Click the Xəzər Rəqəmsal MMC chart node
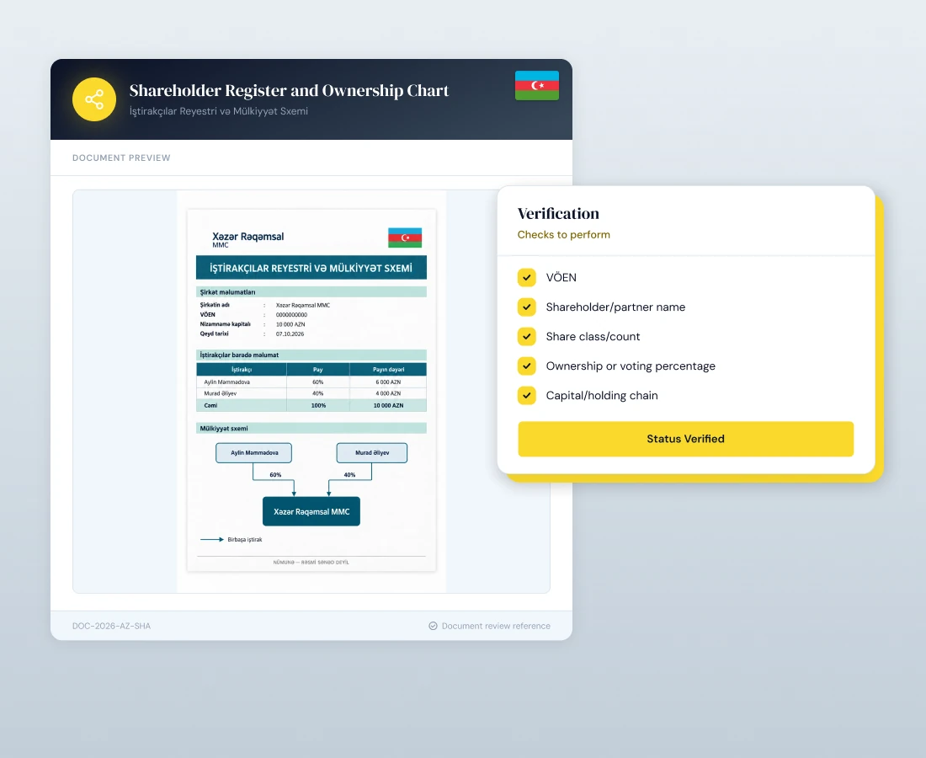 tap(311, 511)
